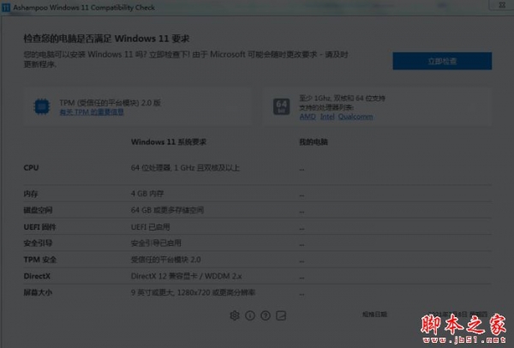Screen dimensions: 514x348
Task: Open the Intel supported processors link
Action: pyautogui.click(x=327, y=117)
